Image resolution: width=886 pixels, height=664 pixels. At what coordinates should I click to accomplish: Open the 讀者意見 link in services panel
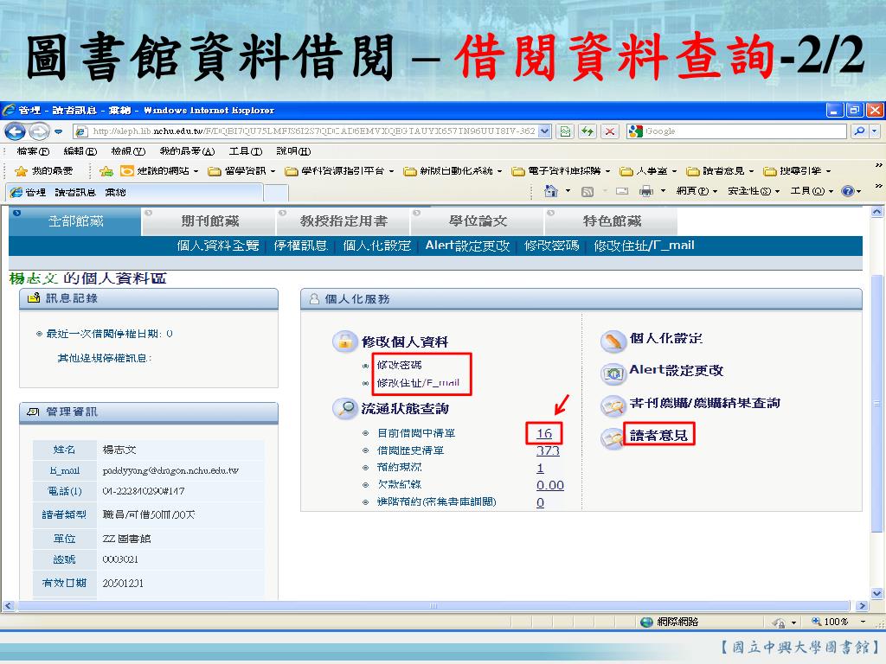pyautogui.click(x=658, y=436)
